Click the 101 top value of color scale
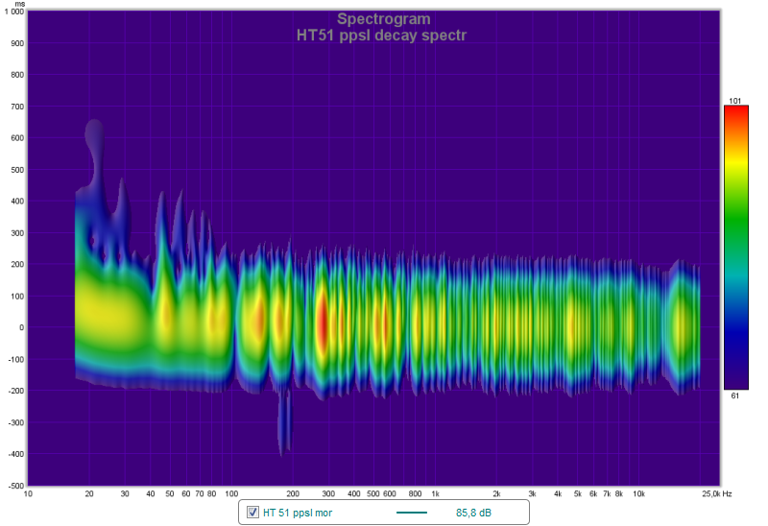768x526 pixels. 734,101
